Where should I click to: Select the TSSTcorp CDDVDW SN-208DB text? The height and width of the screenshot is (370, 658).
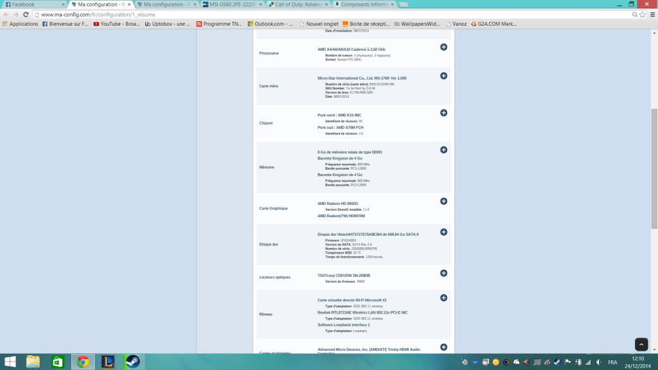click(344, 276)
